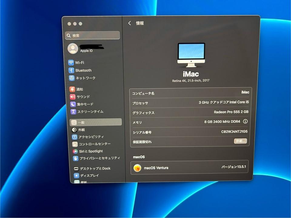Screen dimensions: 291x218
Task: Open スクリーンタイム hourglass icon
Action: [x=73, y=112]
